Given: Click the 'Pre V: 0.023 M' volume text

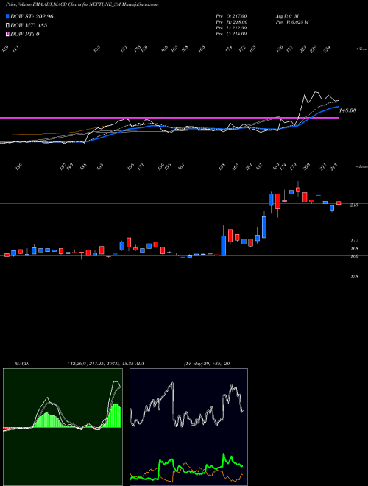Looking at the screenshot, I should [x=291, y=22].
